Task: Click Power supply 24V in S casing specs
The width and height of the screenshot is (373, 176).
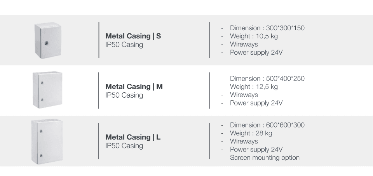Action: [x=256, y=52]
